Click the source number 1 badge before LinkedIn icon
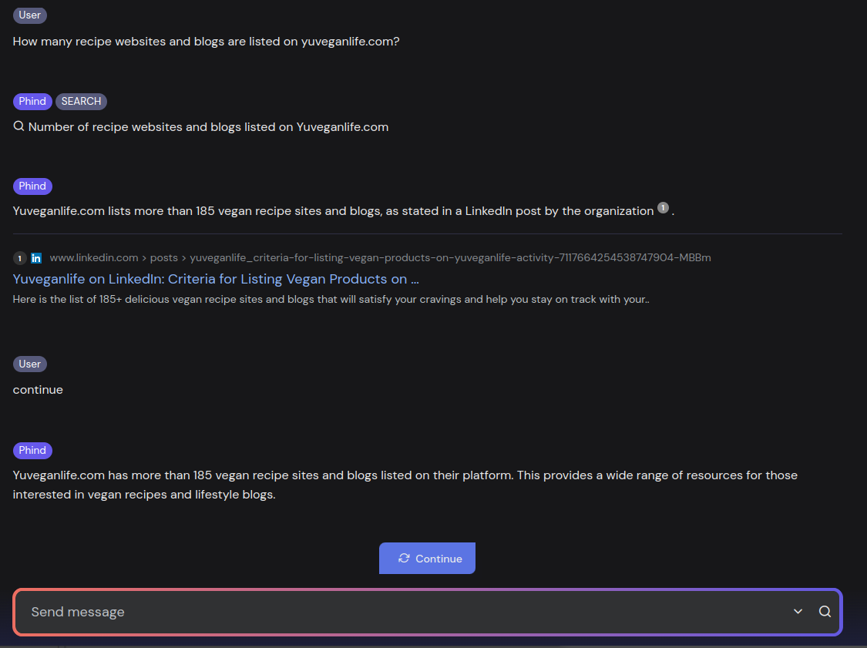 coord(20,258)
